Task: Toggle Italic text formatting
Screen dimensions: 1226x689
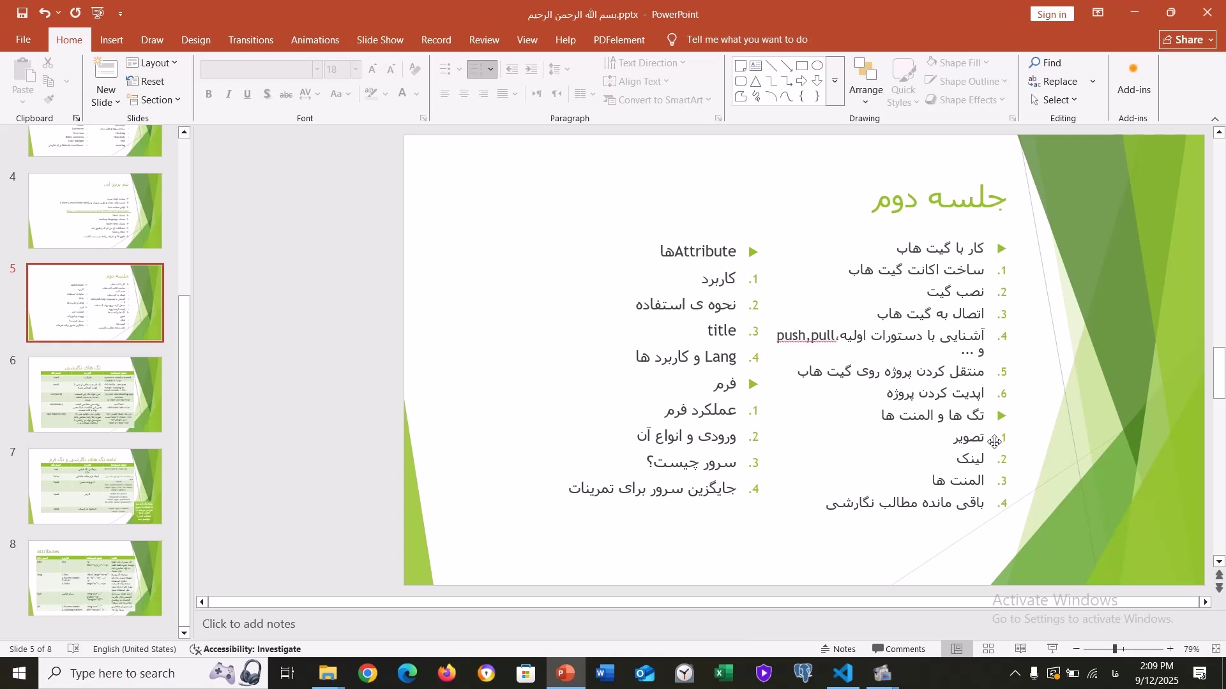Action: pyautogui.click(x=229, y=94)
